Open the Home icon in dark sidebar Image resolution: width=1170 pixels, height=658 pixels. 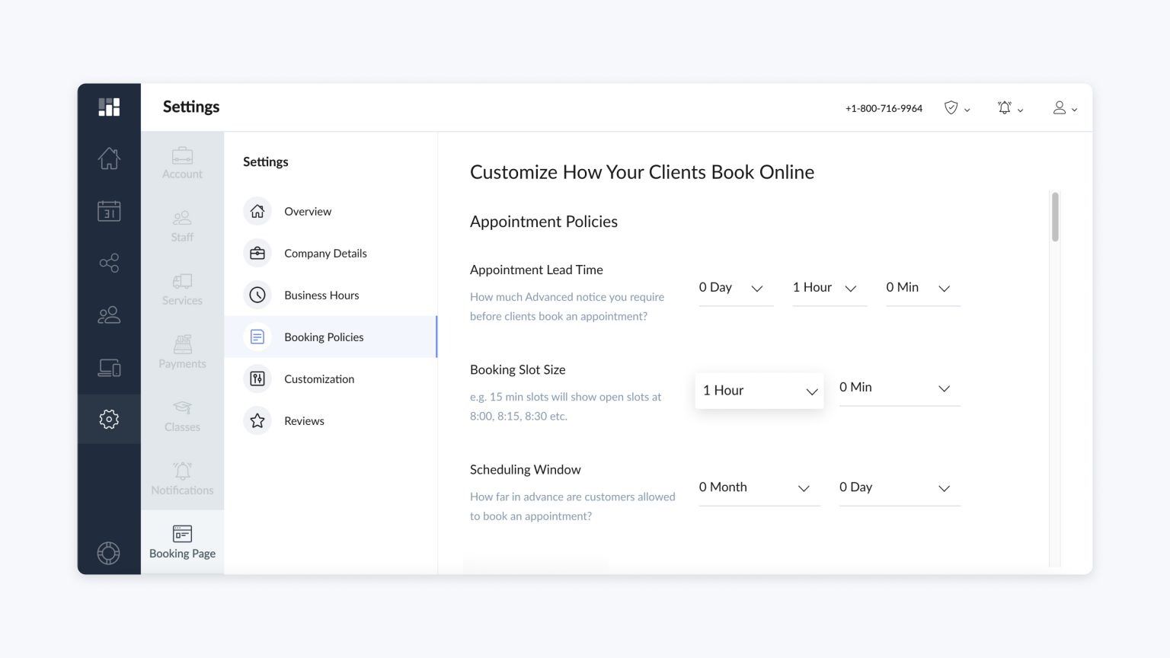click(x=109, y=158)
